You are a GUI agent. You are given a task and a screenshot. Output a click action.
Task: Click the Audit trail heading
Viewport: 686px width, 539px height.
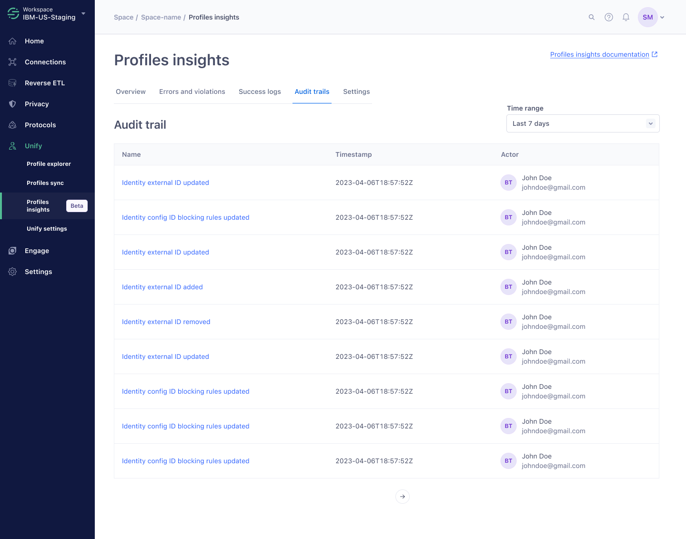click(x=140, y=125)
